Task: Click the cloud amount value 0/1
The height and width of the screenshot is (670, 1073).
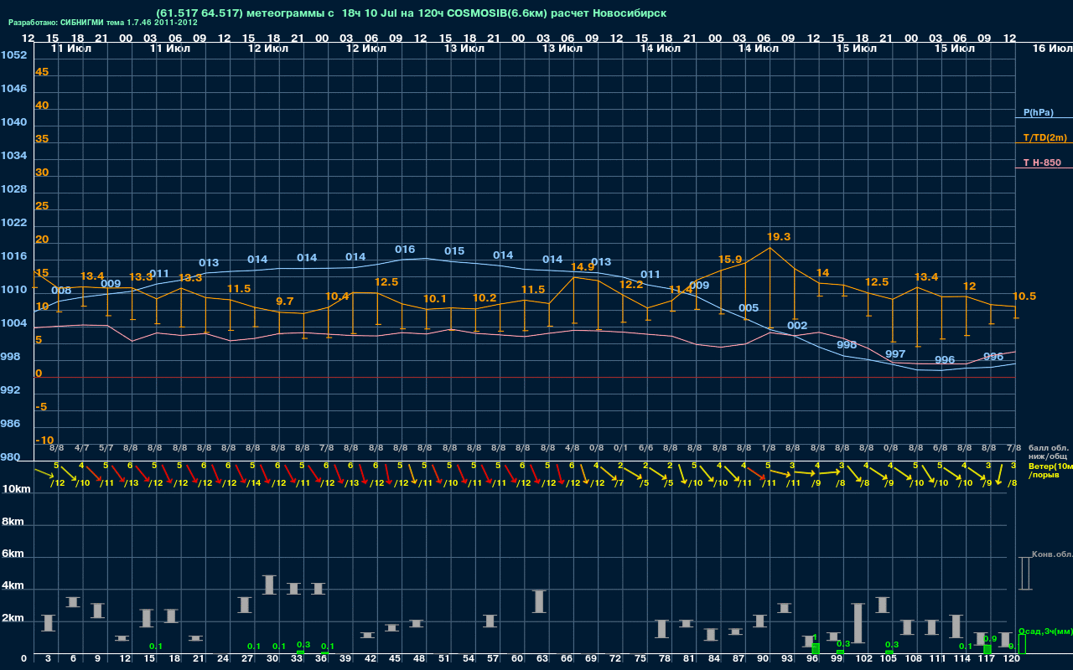Action: [x=620, y=448]
